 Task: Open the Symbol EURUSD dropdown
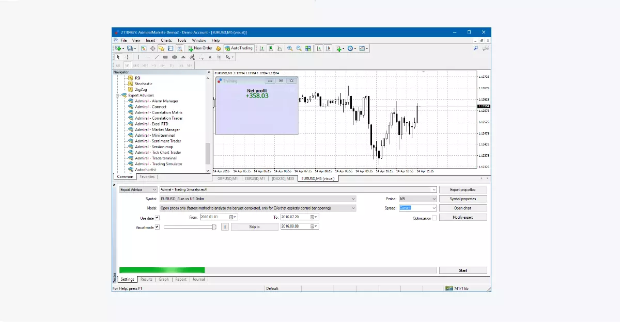click(x=258, y=199)
